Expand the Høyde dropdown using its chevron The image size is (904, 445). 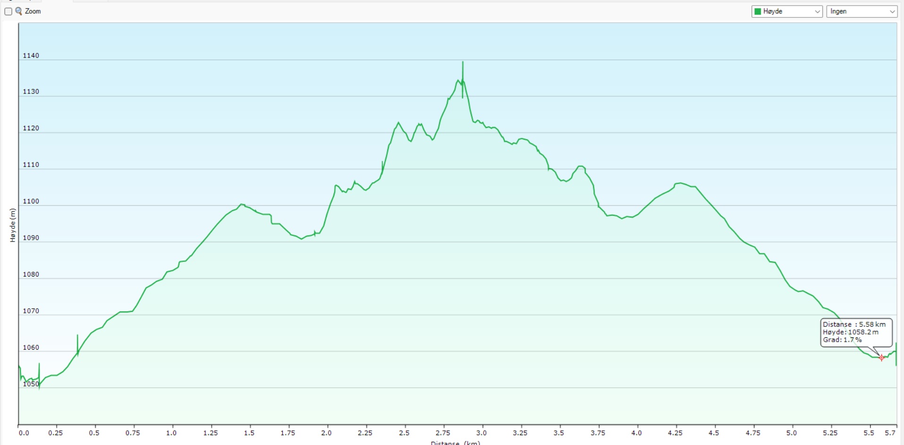817,12
